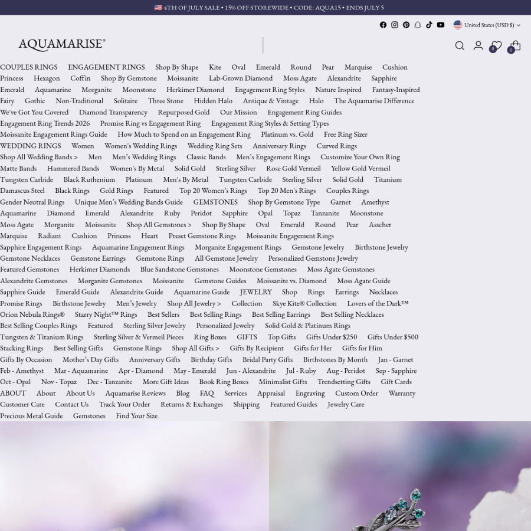531x531 pixels.
Task: Open Shop All Wedding Bands link
Action: tap(39, 157)
